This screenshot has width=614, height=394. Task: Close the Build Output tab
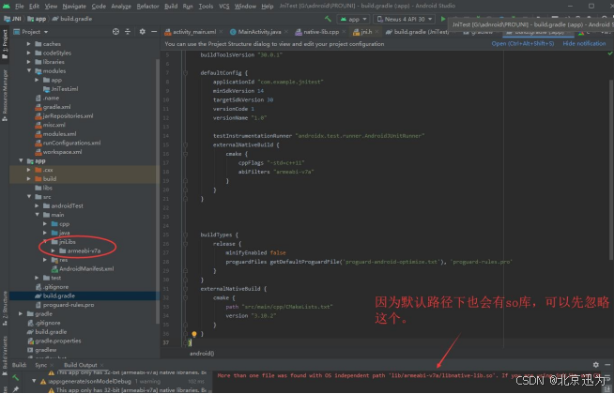click(101, 365)
